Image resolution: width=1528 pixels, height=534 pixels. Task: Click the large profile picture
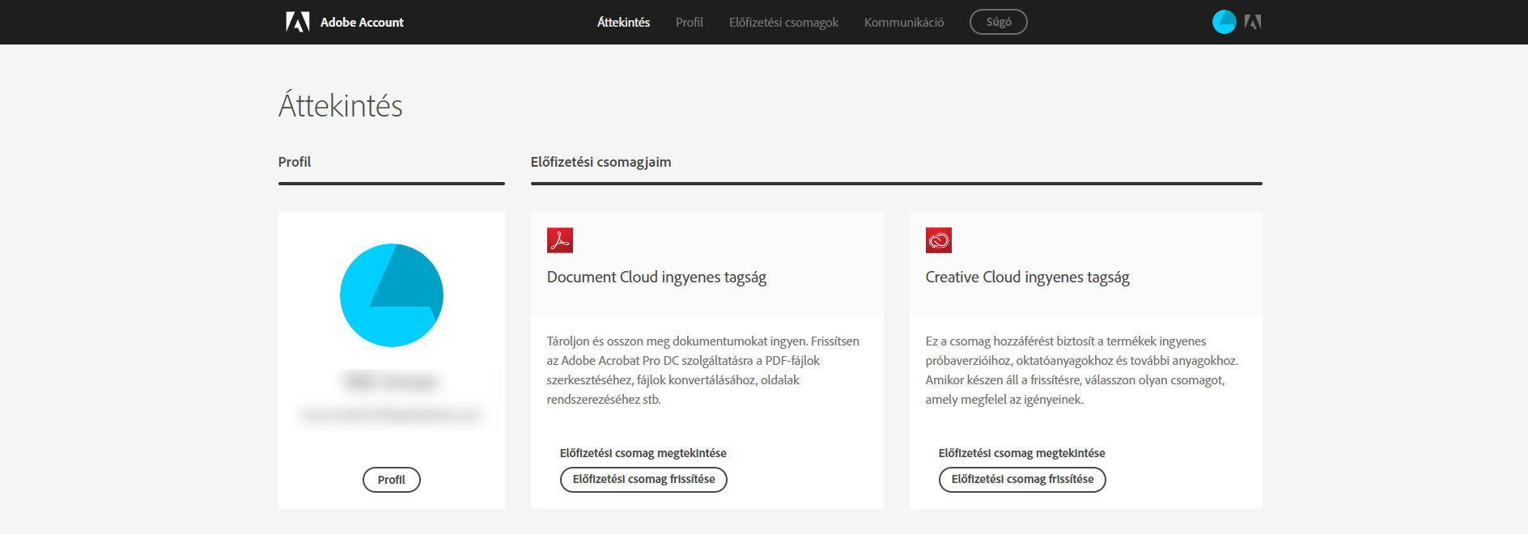[392, 295]
